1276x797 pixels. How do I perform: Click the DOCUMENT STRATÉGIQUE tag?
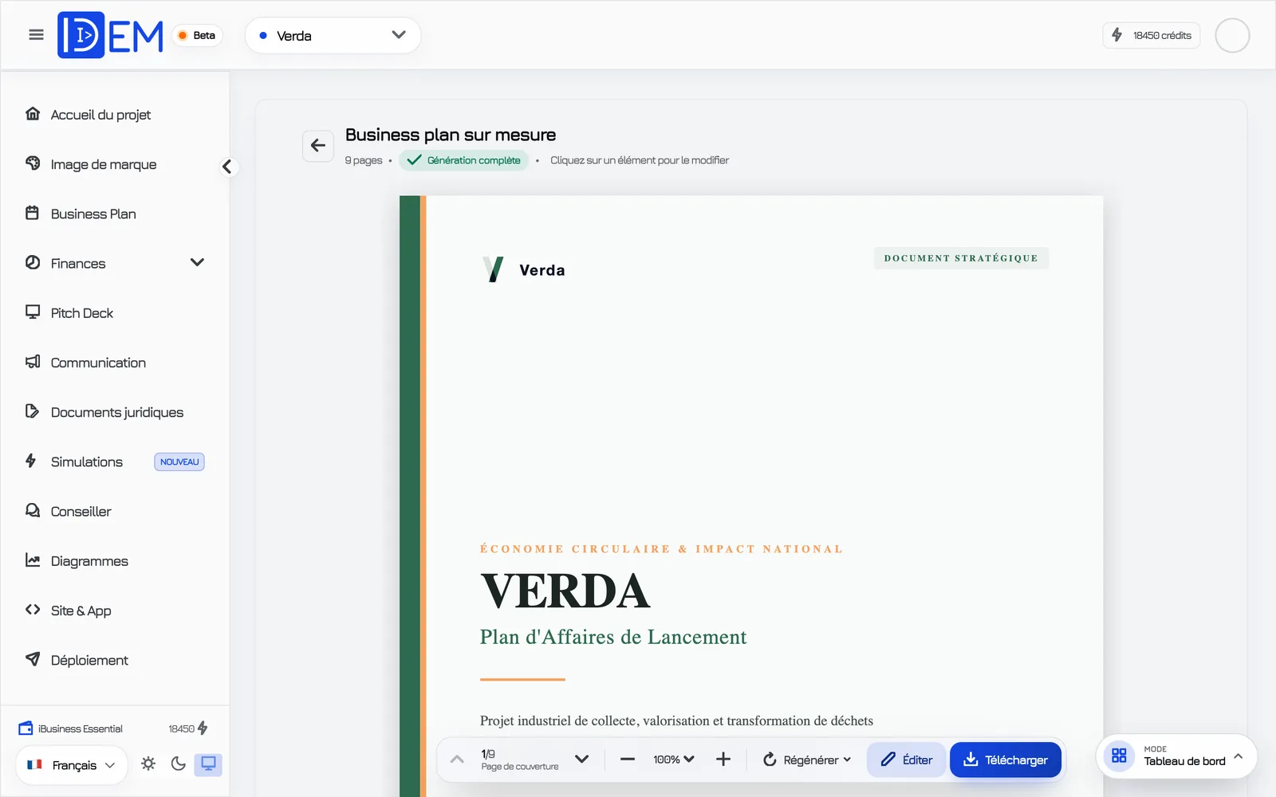tap(961, 258)
